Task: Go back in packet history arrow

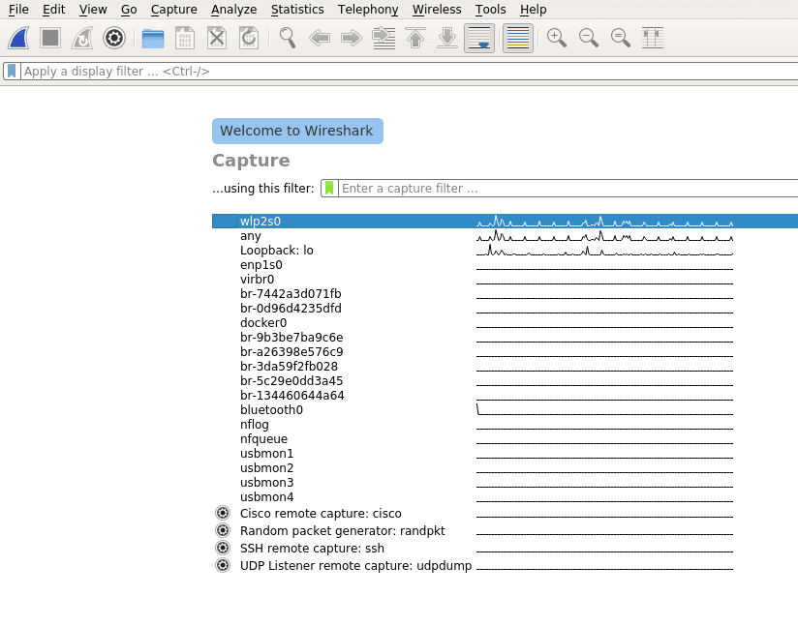Action: [320, 38]
